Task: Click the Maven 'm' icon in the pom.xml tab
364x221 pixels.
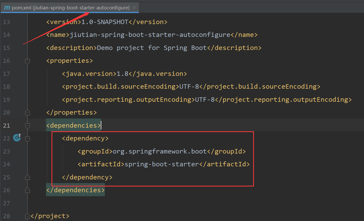Action: pyautogui.click(x=7, y=8)
